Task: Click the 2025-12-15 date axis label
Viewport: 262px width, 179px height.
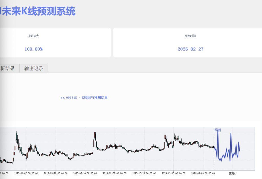Action: pyautogui.click(x=173, y=173)
